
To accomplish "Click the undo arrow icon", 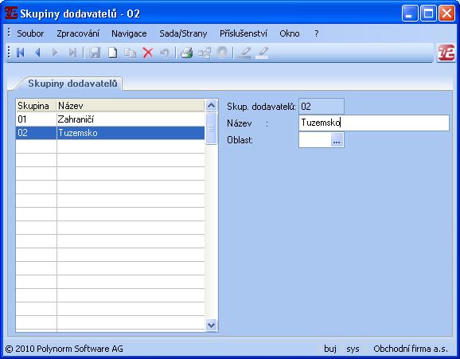I will coord(165,53).
